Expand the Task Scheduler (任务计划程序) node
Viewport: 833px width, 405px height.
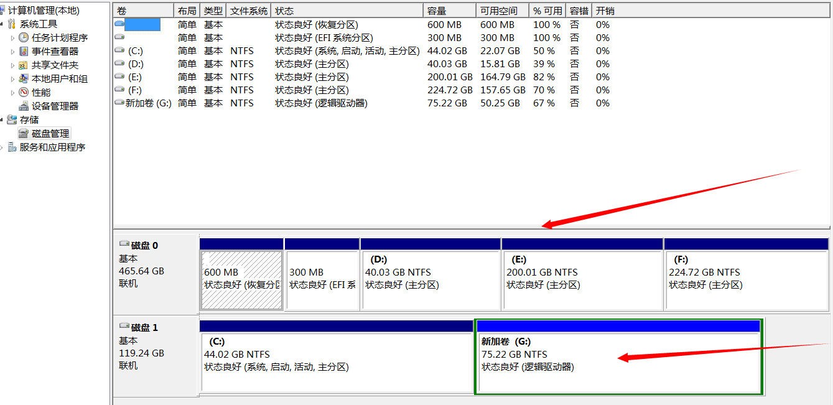pos(12,38)
